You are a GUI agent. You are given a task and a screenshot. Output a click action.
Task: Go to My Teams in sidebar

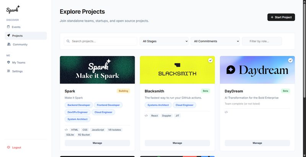19,62
